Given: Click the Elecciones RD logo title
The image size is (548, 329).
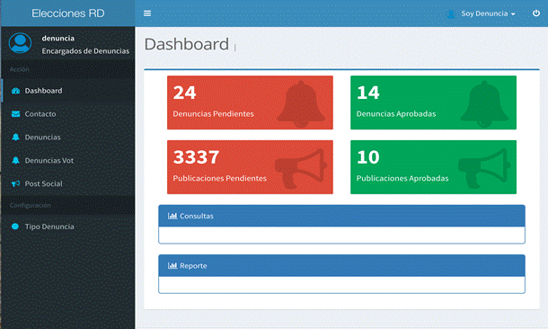Looking at the screenshot, I should pyautogui.click(x=68, y=13).
